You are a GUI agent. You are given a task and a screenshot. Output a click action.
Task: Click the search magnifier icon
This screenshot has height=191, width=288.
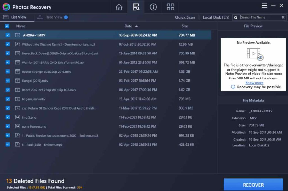click(235, 18)
